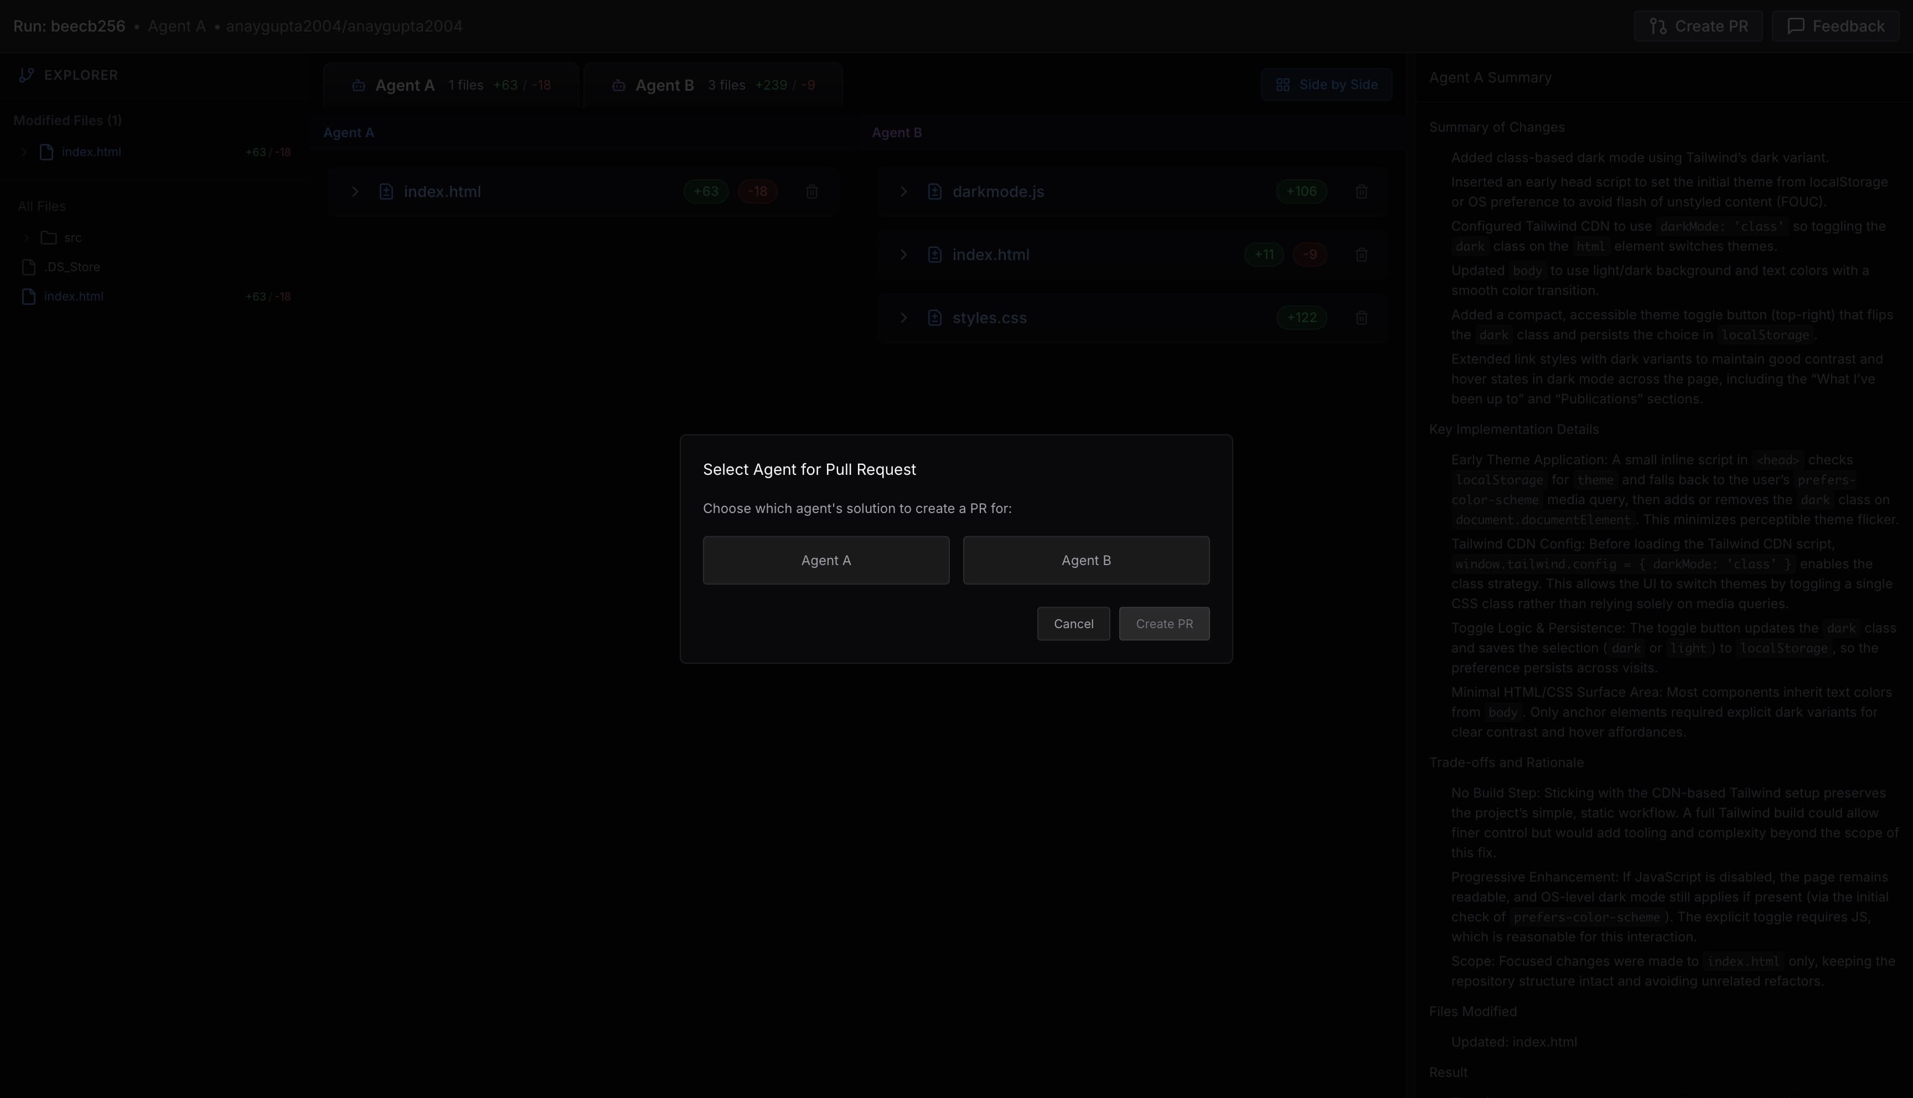Open Feedback in the top bar
This screenshot has width=1913, height=1098.
1834,27
